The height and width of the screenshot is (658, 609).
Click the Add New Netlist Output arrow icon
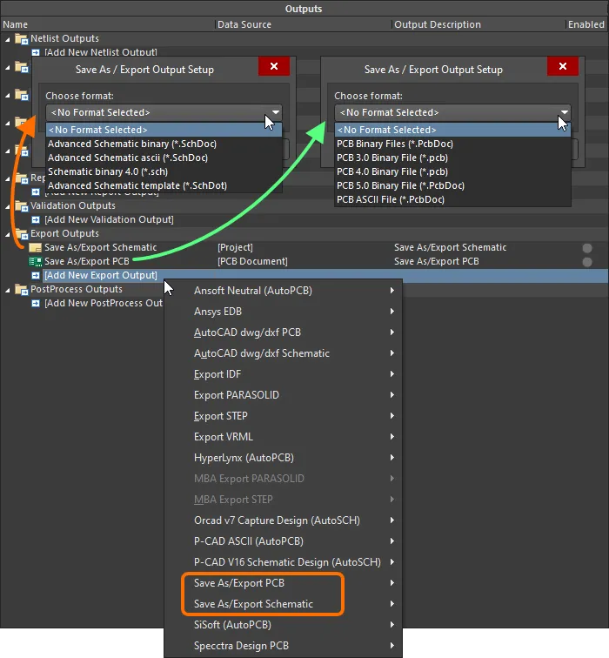click(x=36, y=53)
